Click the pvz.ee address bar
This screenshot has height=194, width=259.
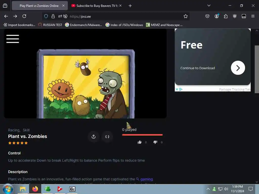116,16
